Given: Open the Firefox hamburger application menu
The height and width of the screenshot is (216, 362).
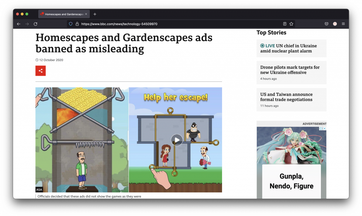Looking at the screenshot, I should click(x=343, y=24).
